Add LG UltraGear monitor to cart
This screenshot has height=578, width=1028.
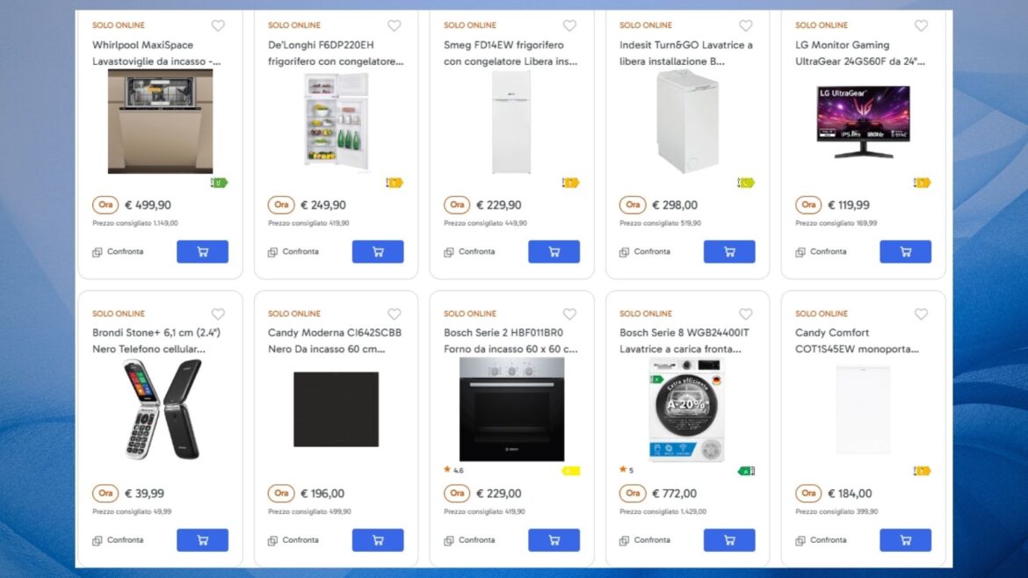pos(905,251)
